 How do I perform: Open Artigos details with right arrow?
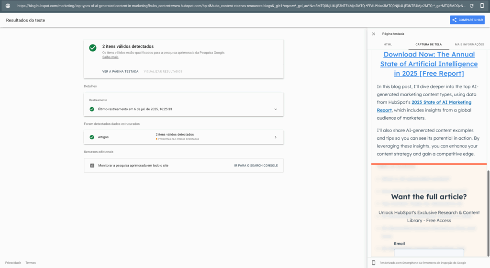[x=275, y=137]
